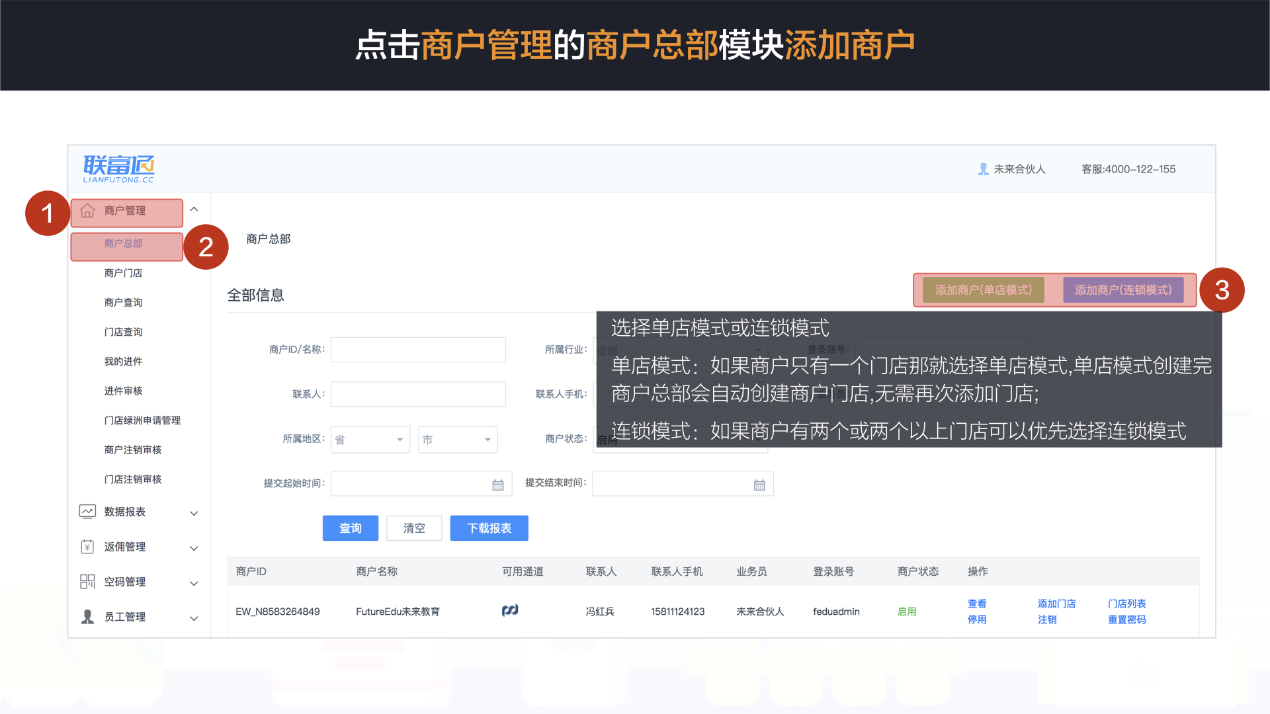This screenshot has height=714, width=1270.
Task: Click the 下载报表 button
Action: pyautogui.click(x=489, y=528)
